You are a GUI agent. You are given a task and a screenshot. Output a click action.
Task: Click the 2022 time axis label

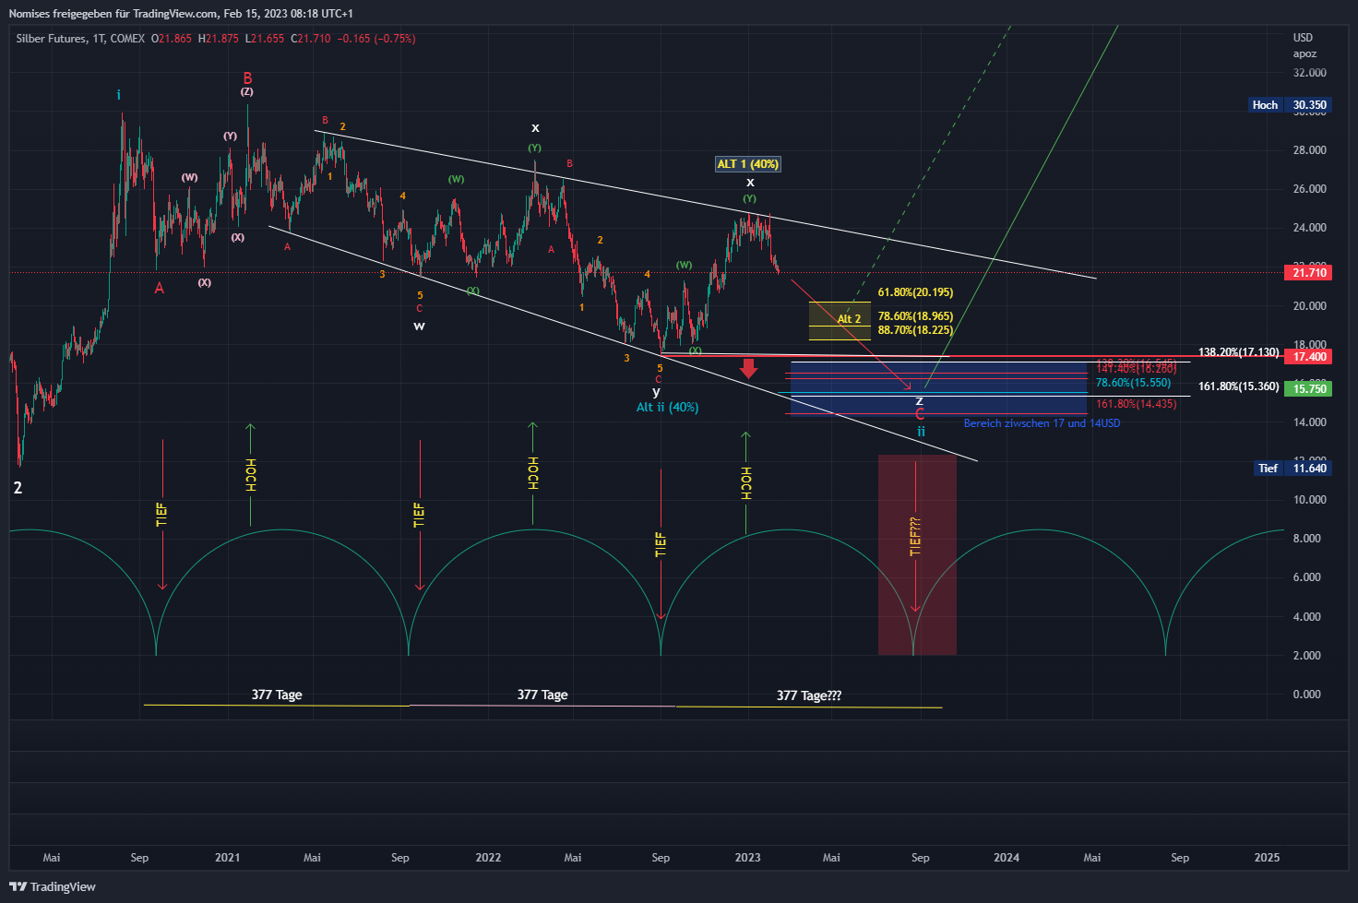[x=488, y=858]
